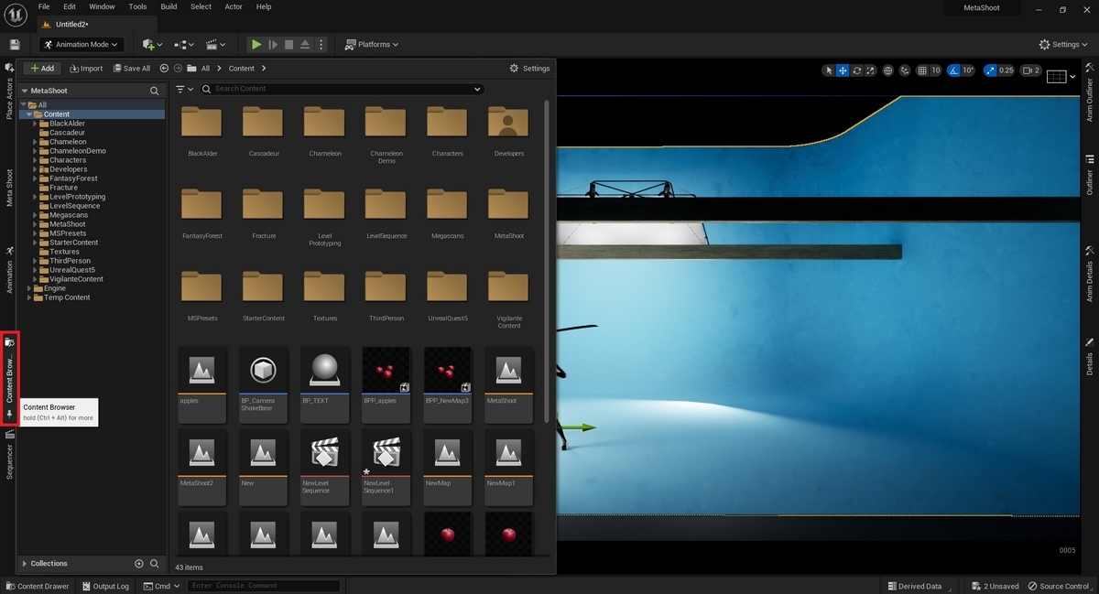Click the Save current level icon
Screen dimensions: 1099x594
(14, 43)
